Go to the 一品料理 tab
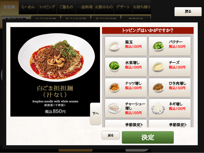This screenshot has height=153, width=204. (85, 7)
